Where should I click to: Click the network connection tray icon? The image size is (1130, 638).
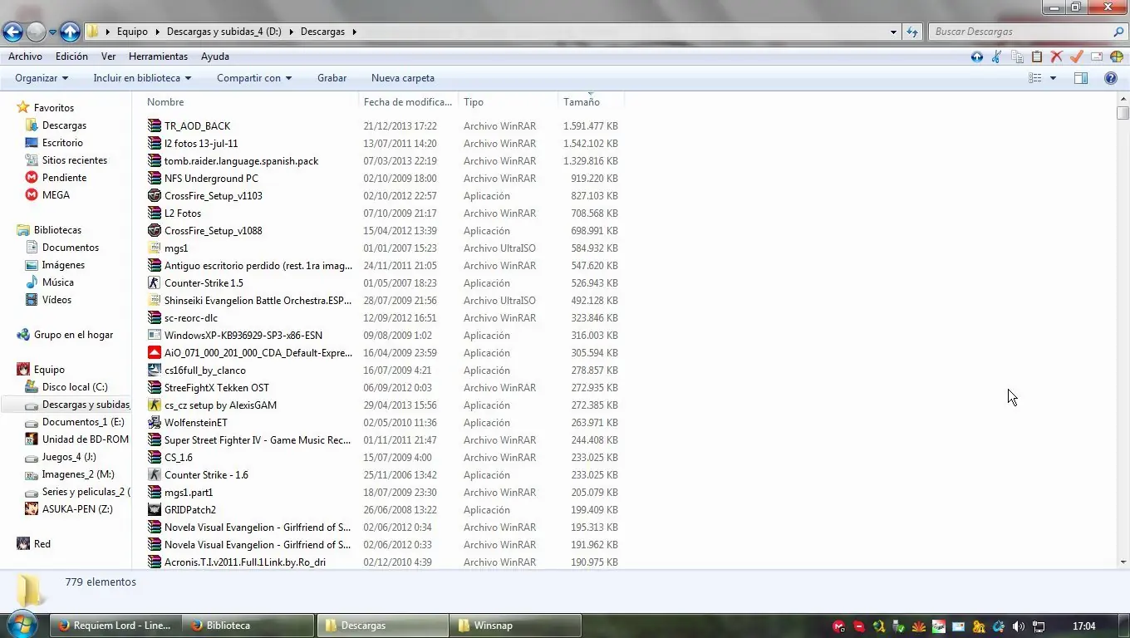pos(1039,626)
